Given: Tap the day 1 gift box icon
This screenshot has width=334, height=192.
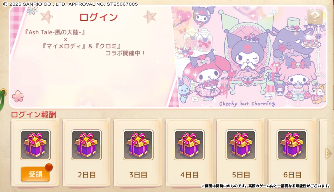Looking at the screenshot, I should coord(35,145).
